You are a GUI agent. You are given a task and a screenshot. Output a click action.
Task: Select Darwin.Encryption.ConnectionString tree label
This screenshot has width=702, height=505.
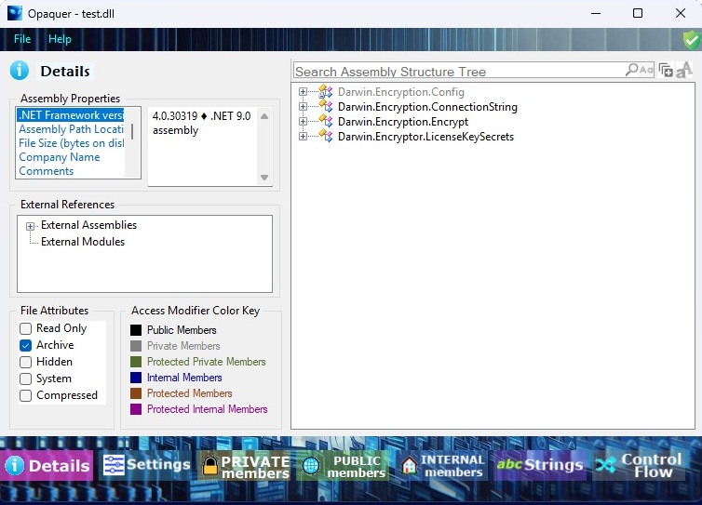point(427,106)
